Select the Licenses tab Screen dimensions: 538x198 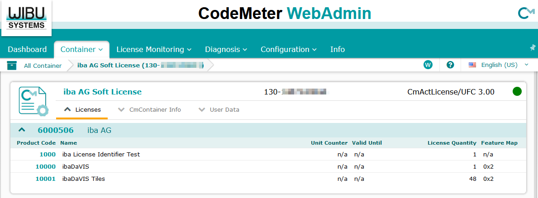coord(82,110)
